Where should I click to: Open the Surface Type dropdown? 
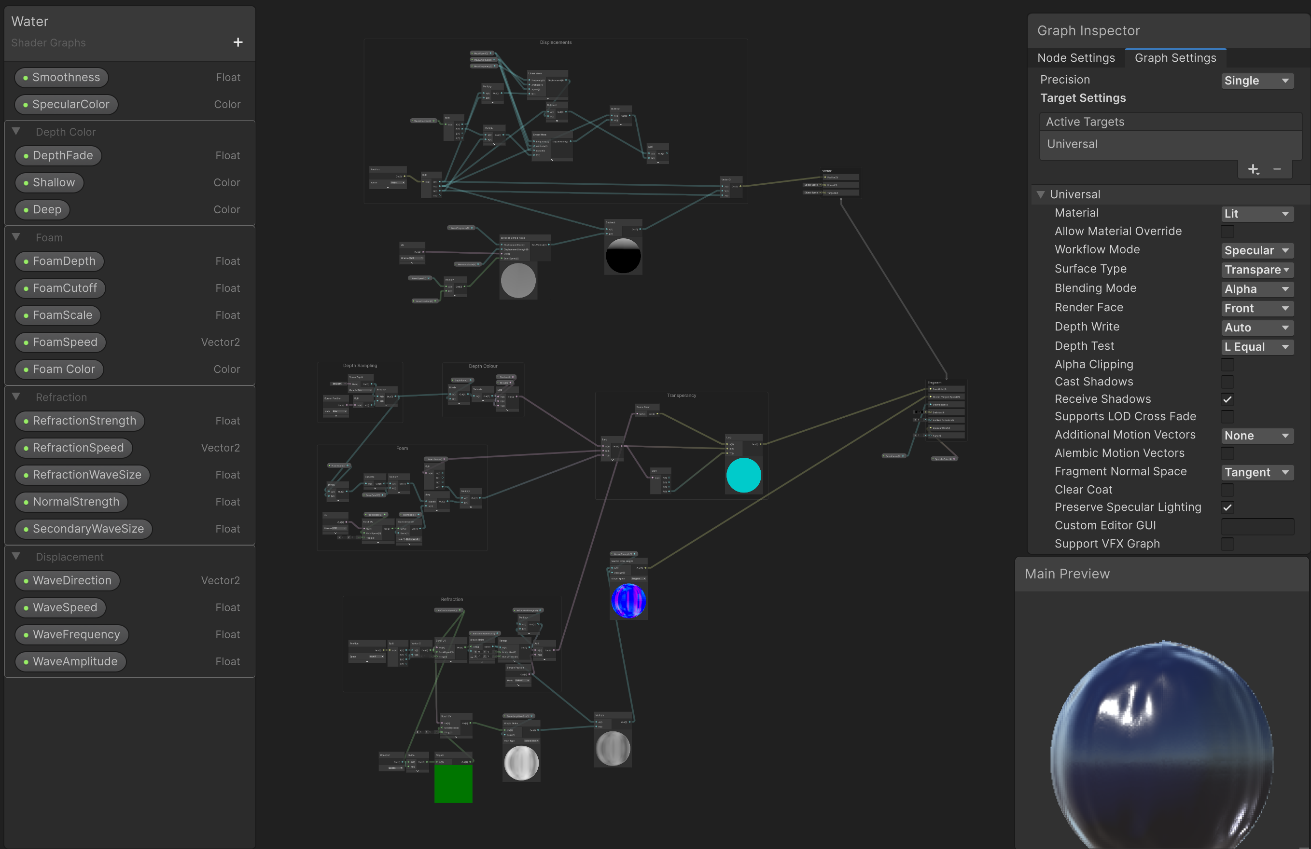pos(1257,270)
